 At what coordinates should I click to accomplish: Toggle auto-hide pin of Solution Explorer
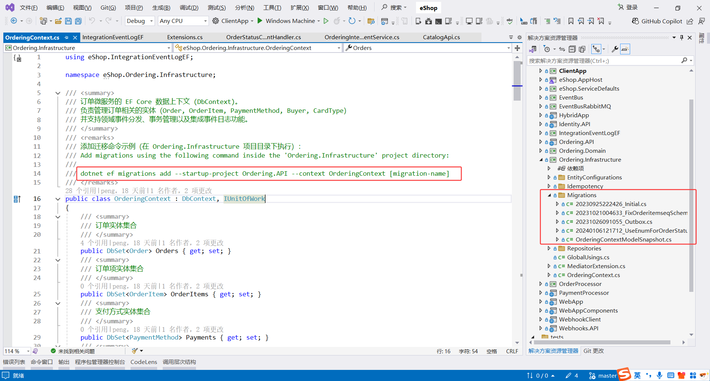coord(682,37)
